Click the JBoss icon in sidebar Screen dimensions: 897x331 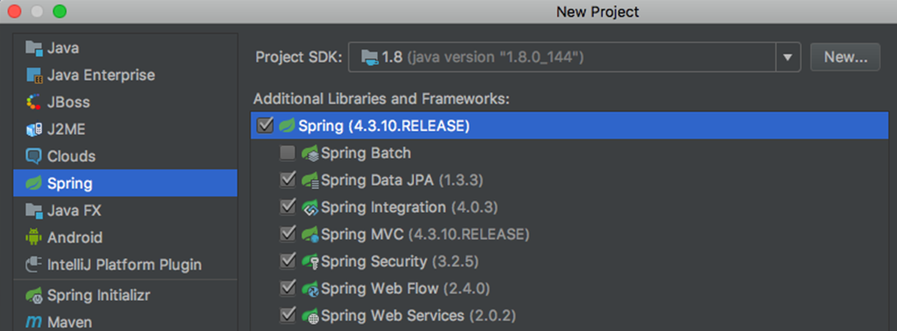point(34,103)
